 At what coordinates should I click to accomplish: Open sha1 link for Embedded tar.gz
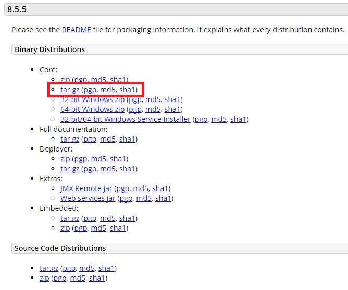pos(127,218)
